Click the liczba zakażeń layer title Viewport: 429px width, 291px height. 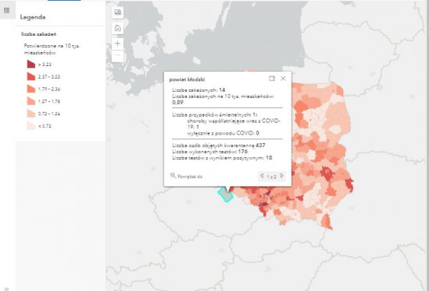coord(39,34)
